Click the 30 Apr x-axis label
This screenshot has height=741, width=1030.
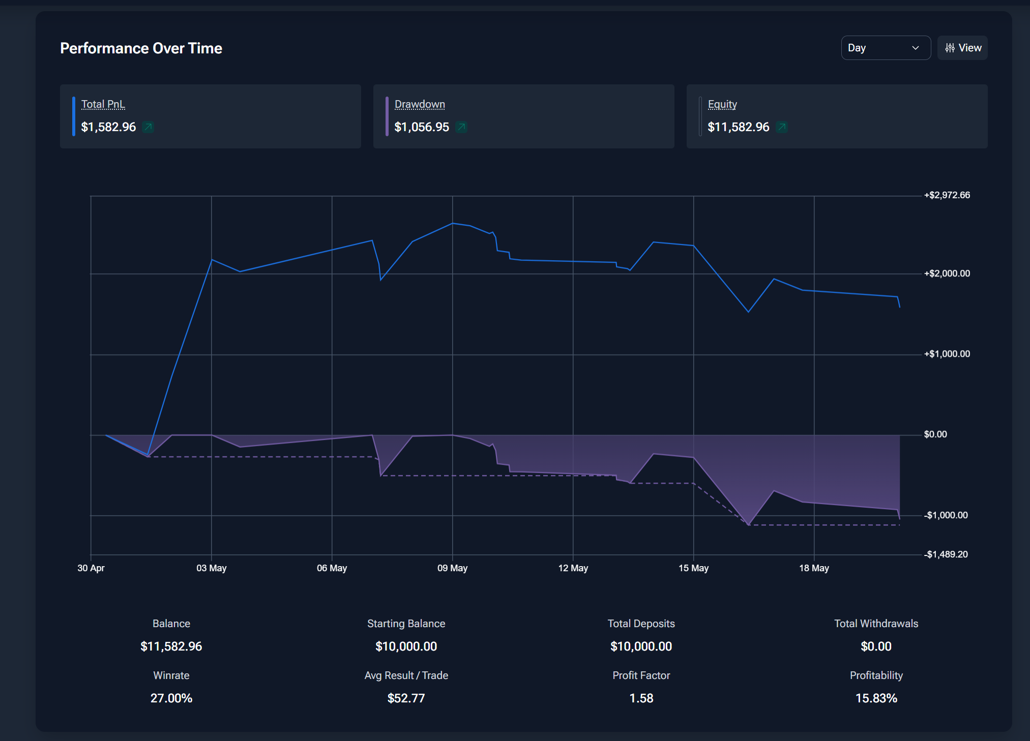(91, 568)
